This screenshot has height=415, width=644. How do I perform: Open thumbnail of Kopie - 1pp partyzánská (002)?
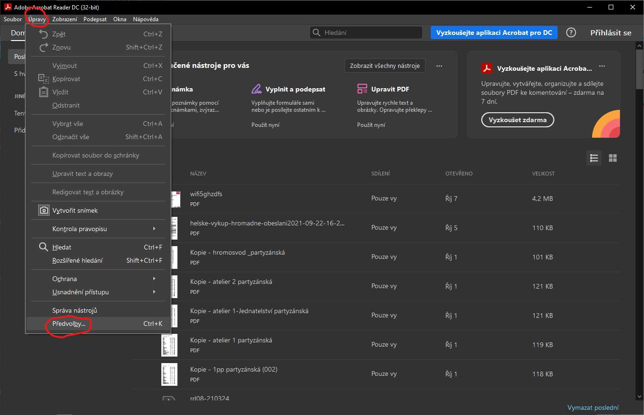pyautogui.click(x=169, y=374)
